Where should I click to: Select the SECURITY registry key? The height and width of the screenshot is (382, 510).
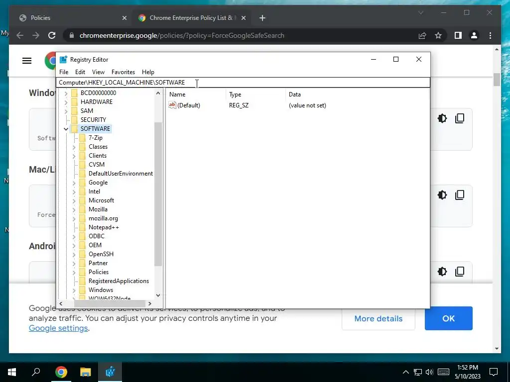click(x=93, y=120)
